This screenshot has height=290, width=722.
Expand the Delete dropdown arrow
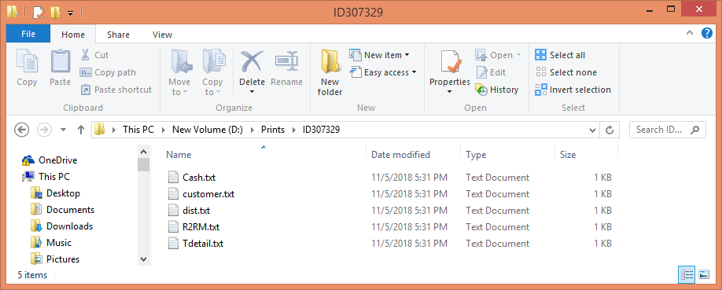[x=252, y=92]
